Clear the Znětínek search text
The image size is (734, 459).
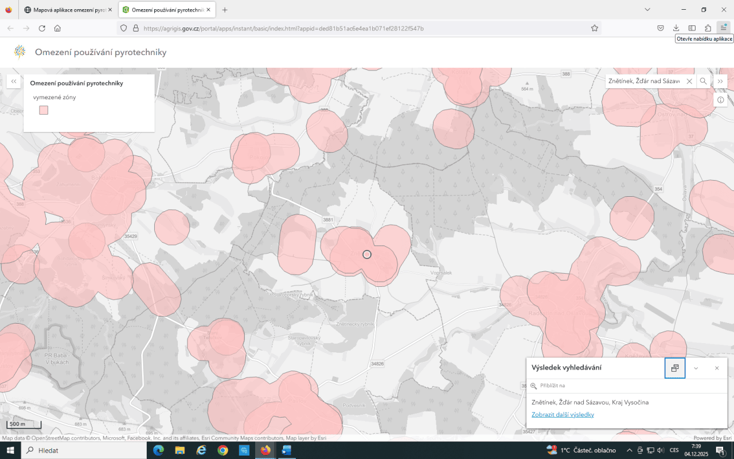(x=689, y=81)
